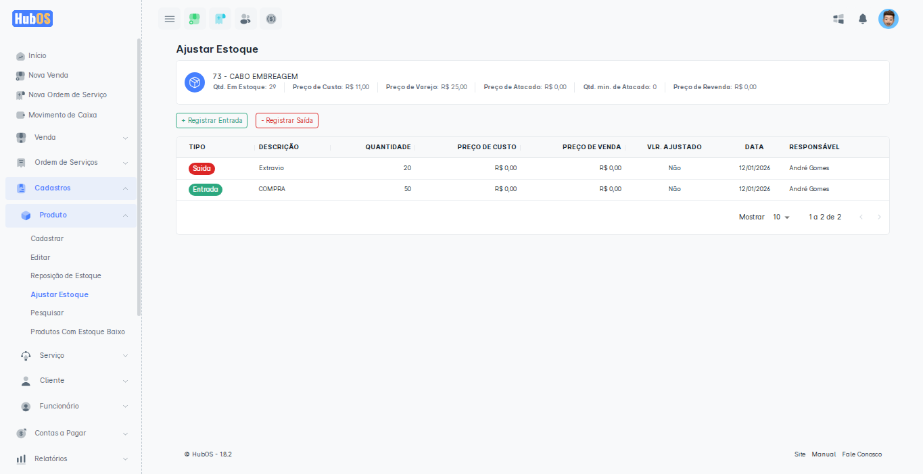The width and height of the screenshot is (923, 474).
Task: Click the coin cash shortcut icon
Action: click(271, 19)
